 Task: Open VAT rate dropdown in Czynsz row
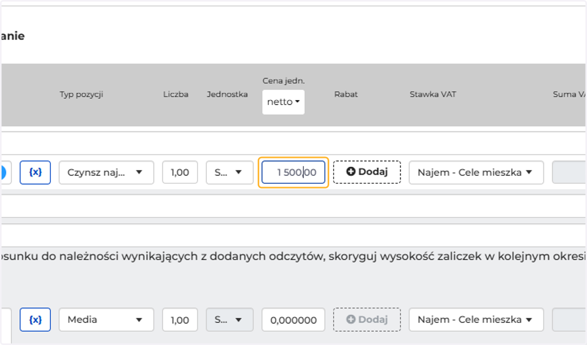(x=476, y=172)
